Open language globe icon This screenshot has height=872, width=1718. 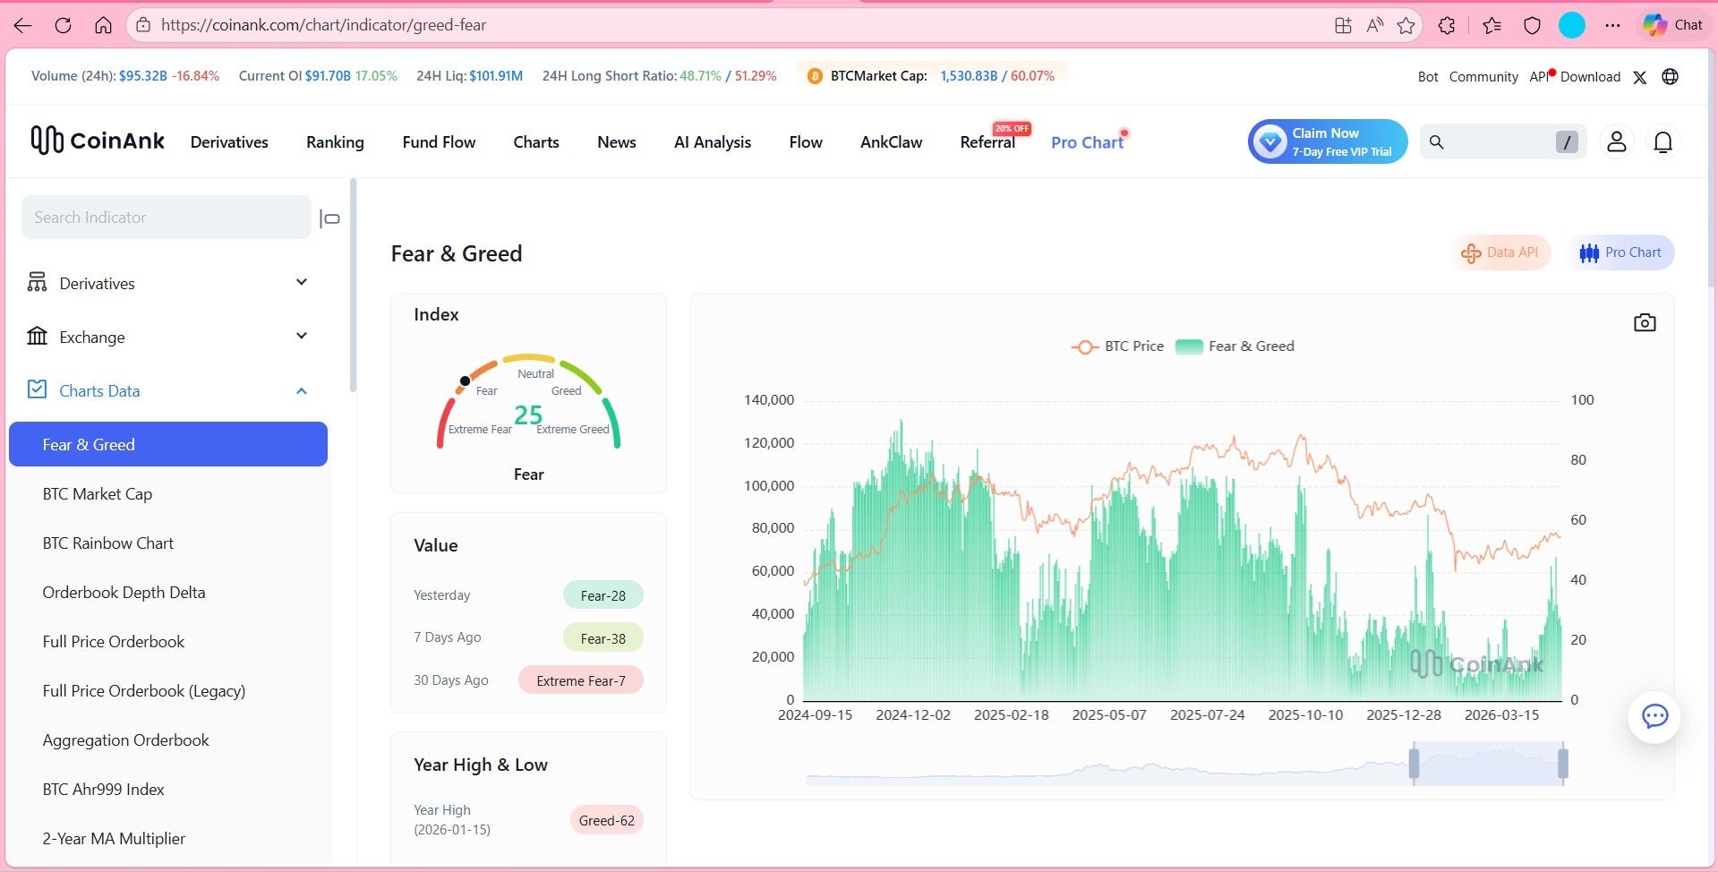[x=1670, y=77]
